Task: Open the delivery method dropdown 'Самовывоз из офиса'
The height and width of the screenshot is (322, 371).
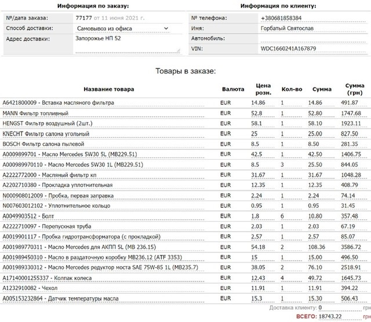Action: [123, 28]
